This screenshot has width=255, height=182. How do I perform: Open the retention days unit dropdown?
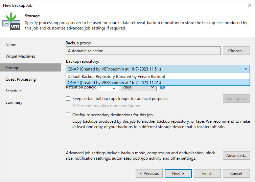[139, 87]
